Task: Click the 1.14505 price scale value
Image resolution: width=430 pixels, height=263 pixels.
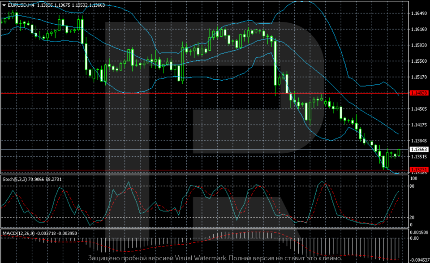Action: [x=419, y=109]
